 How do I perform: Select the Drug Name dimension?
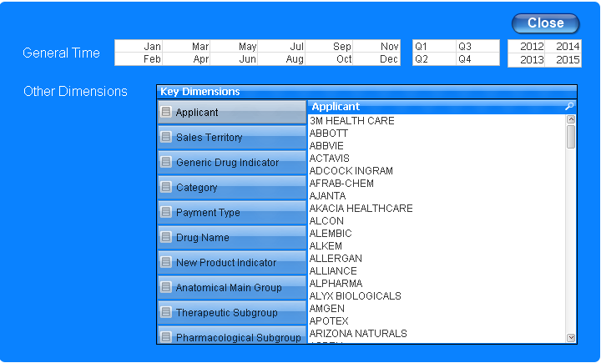point(232,237)
